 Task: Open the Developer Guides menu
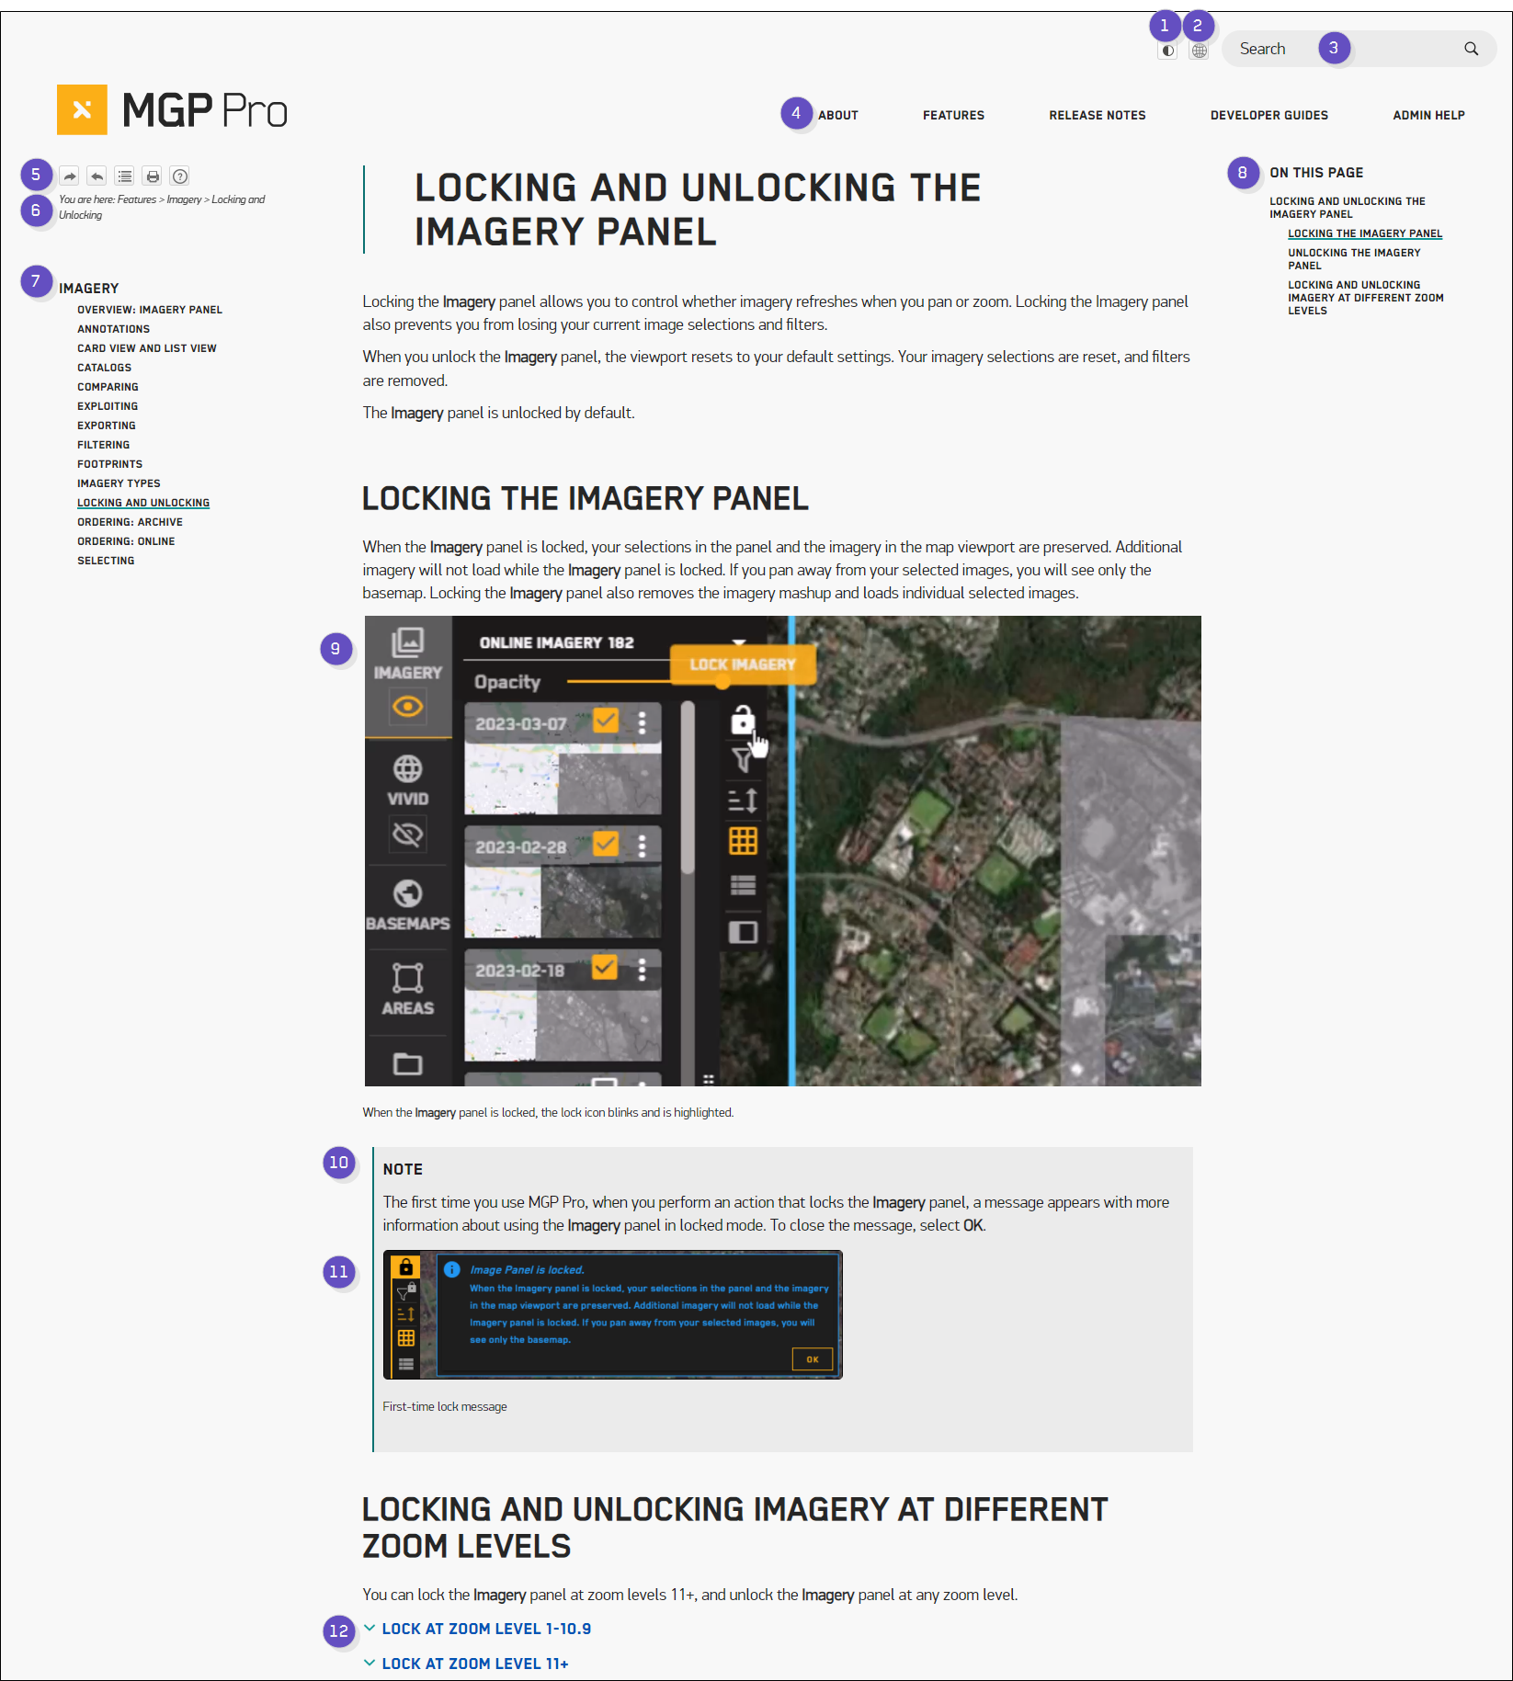[x=1268, y=115]
